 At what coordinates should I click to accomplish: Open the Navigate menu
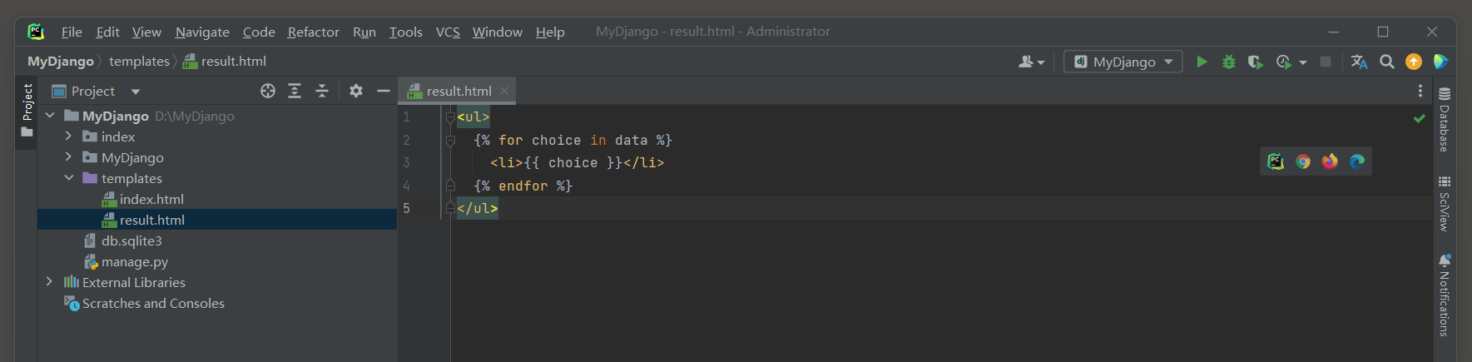pos(202,32)
